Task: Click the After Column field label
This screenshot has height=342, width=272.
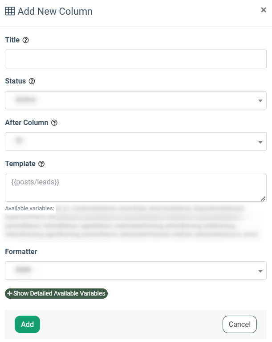Action: 27,123
